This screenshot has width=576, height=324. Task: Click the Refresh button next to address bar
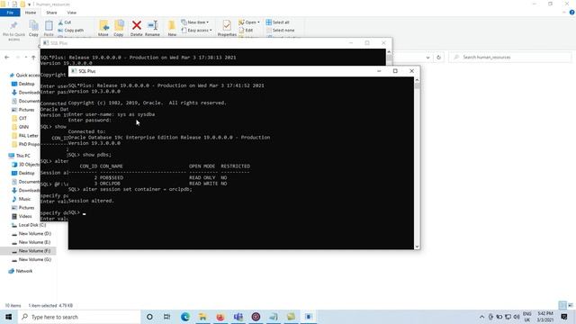click(x=438, y=58)
